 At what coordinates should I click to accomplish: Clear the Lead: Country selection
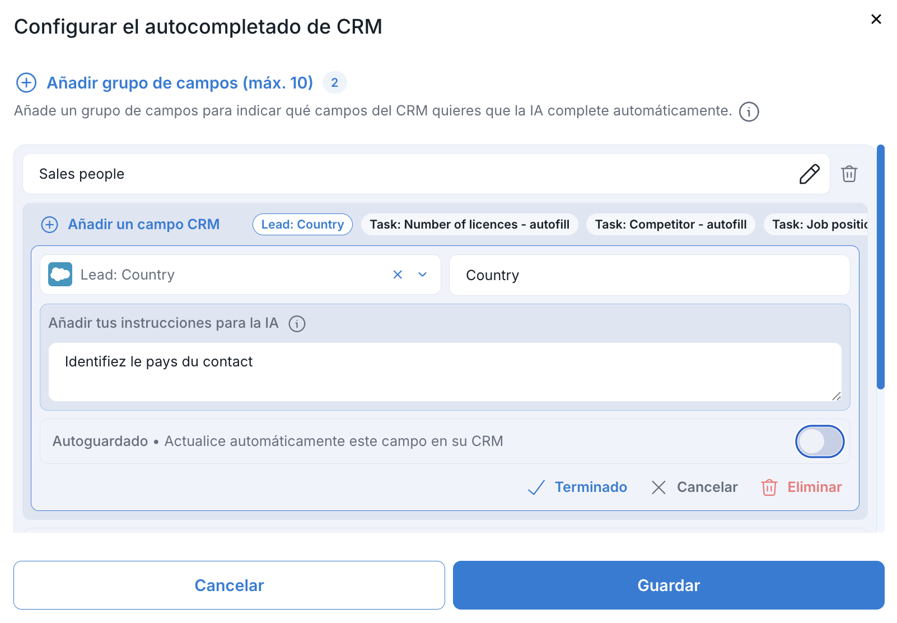coord(398,275)
